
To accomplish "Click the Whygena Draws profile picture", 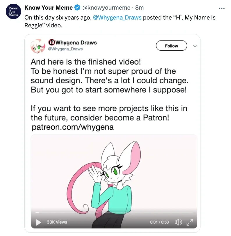I will pyautogui.click(x=38, y=46).
